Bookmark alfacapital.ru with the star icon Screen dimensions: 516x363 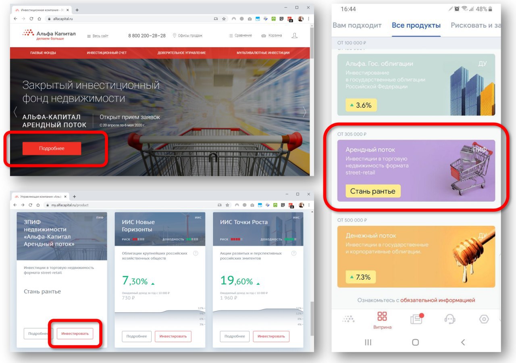[224, 19]
